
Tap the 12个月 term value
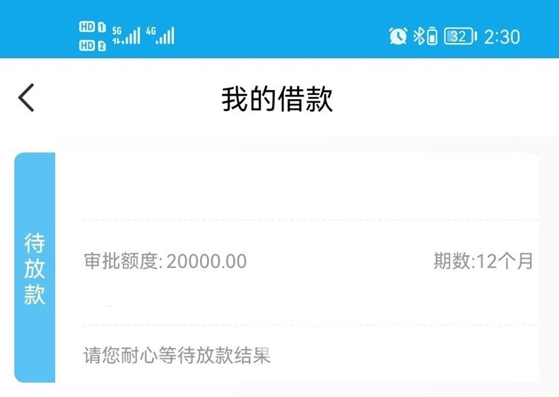(505, 261)
